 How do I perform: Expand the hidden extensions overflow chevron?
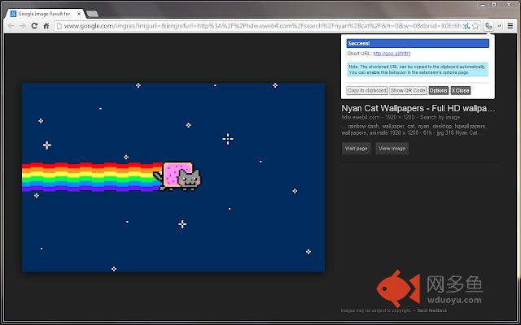click(500, 25)
